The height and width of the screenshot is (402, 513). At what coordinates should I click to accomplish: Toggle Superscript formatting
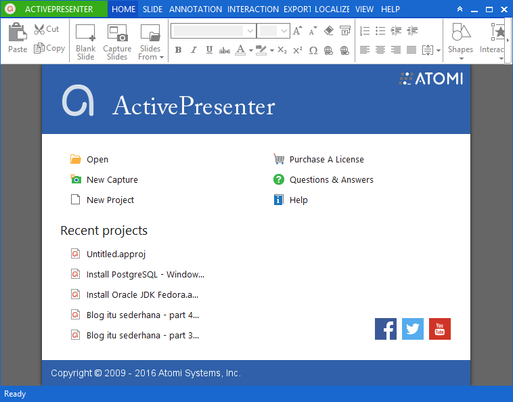click(x=297, y=50)
